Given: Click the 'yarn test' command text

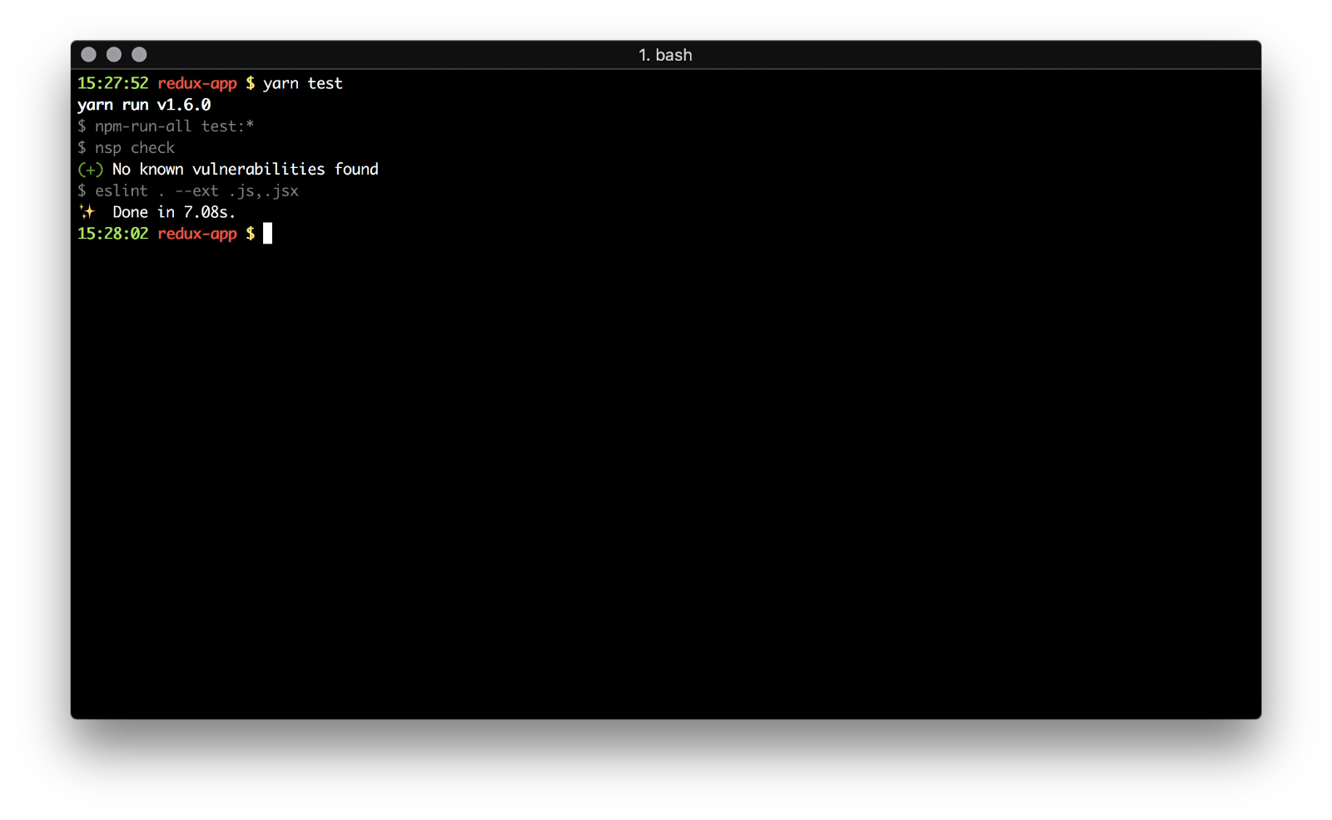Looking at the screenshot, I should pos(303,83).
